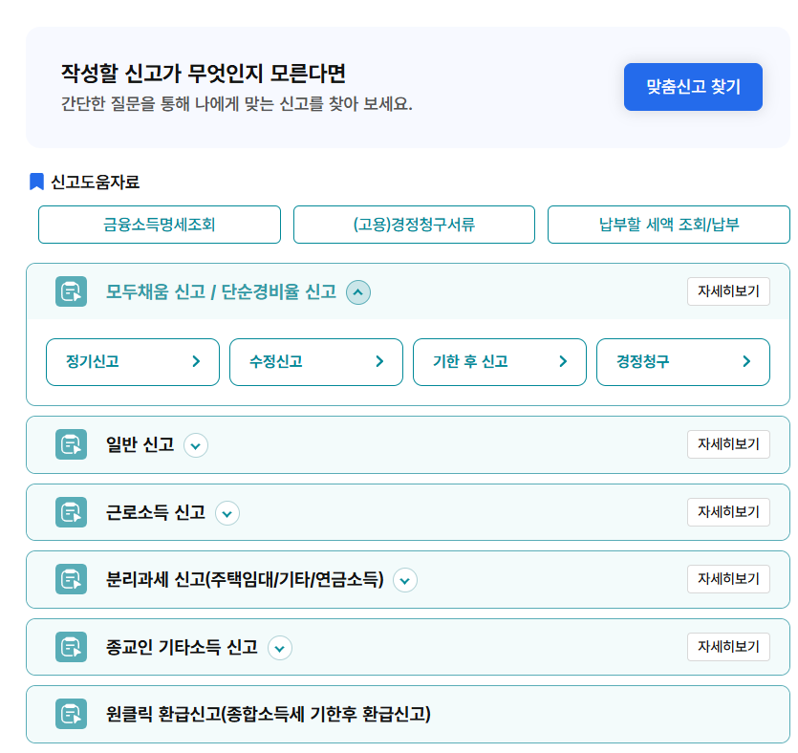Open 금융소득명세조회 help material
Image resolution: width=798 pixels, height=753 pixels.
[160, 225]
